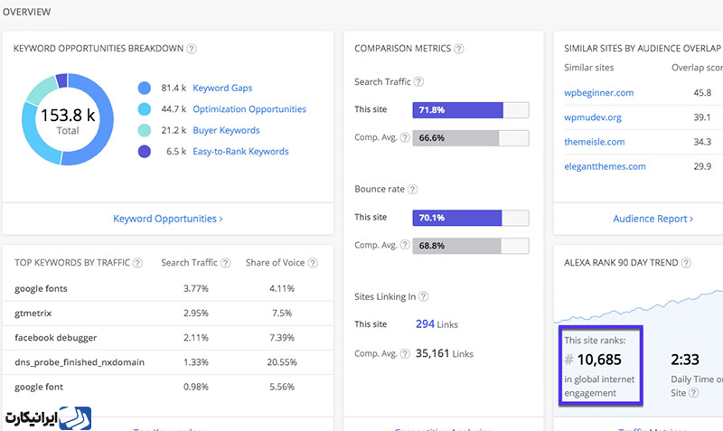Click the Buyer Keywords legend dot
The height and width of the screenshot is (431, 723).
pyautogui.click(x=145, y=130)
